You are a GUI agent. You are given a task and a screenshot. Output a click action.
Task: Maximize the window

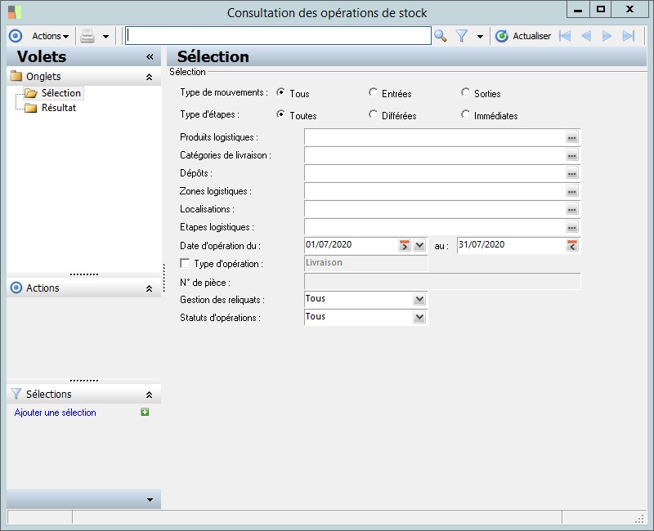coord(601,10)
